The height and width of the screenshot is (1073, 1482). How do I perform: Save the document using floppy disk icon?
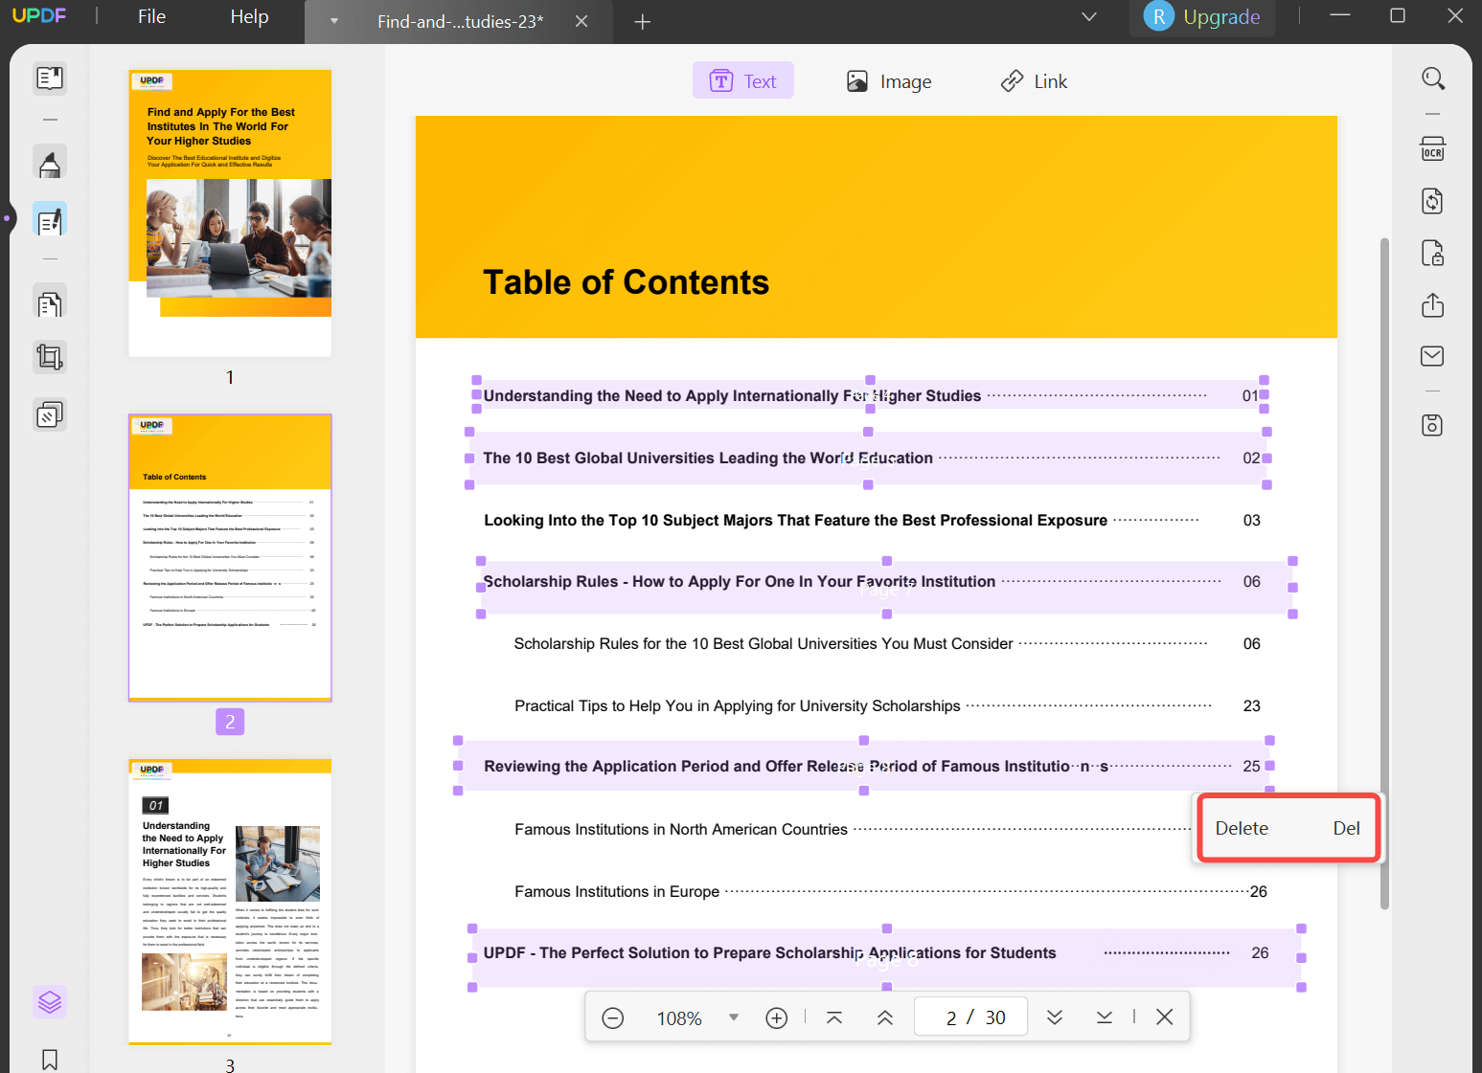click(x=1431, y=424)
